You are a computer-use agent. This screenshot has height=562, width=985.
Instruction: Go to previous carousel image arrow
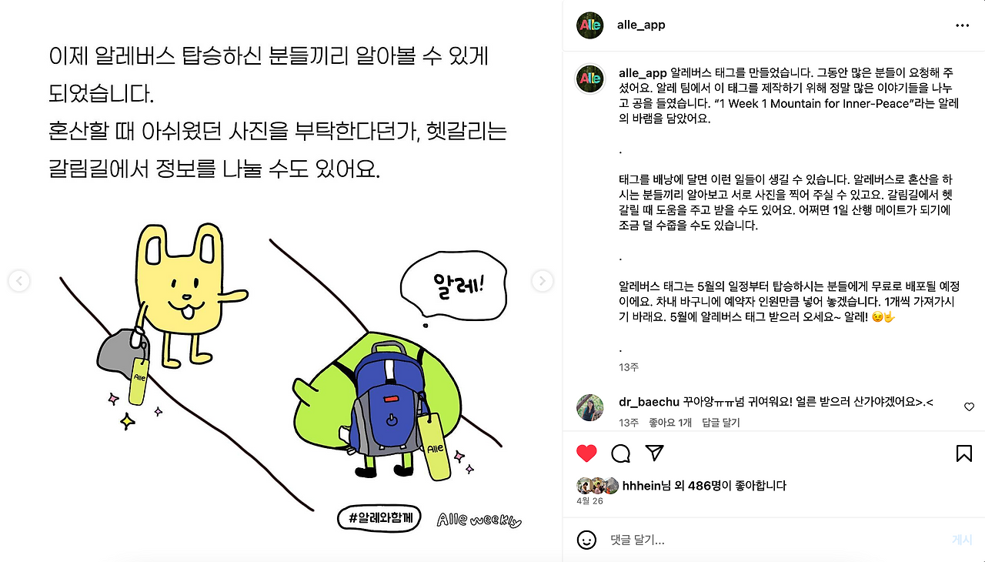19,281
